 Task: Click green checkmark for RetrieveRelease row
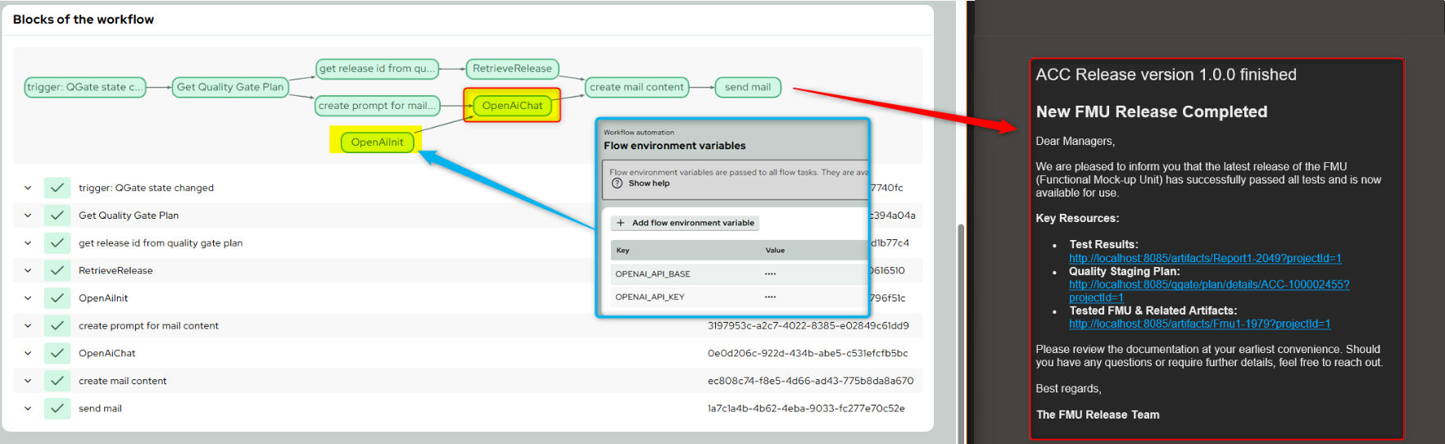pos(57,270)
